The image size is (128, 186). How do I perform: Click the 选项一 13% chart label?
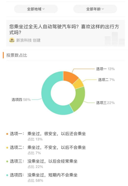pyautogui.click(x=105, y=69)
